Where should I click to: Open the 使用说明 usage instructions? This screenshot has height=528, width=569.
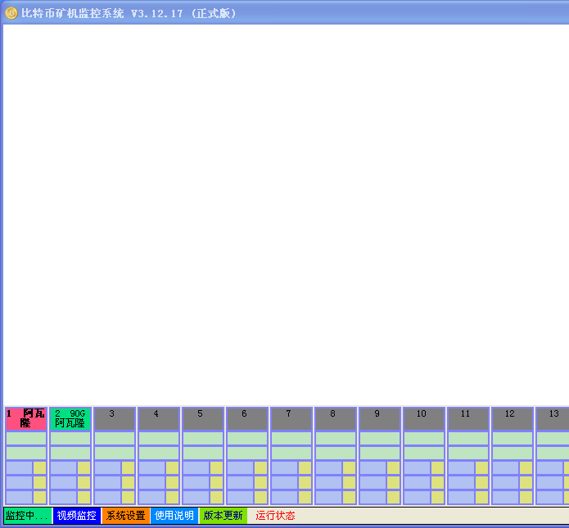(174, 516)
